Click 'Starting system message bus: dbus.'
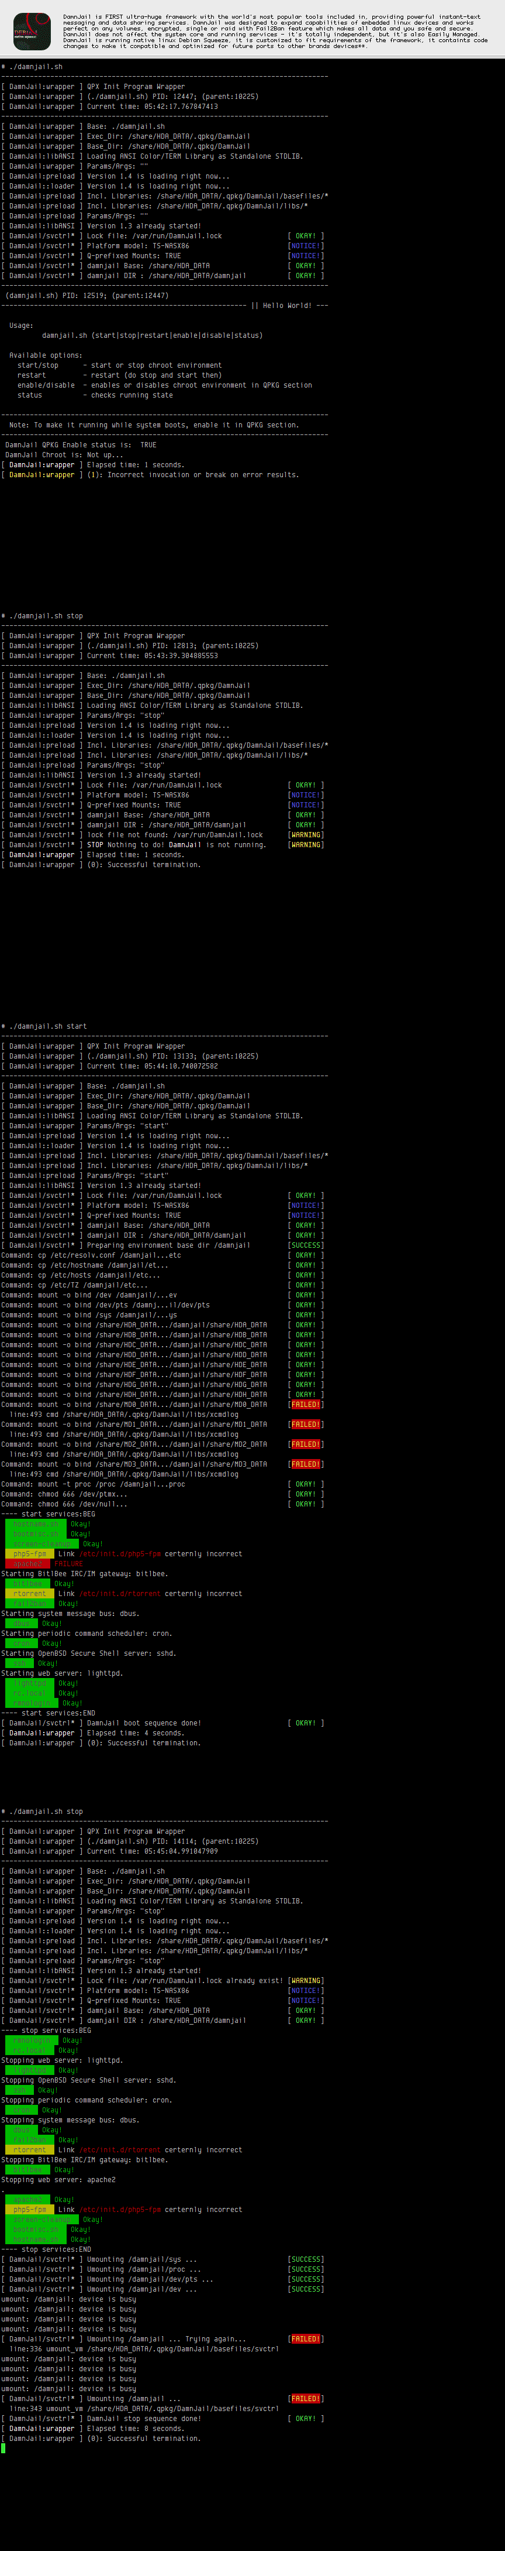Screen dimensions: 505x2551 point(70,1613)
